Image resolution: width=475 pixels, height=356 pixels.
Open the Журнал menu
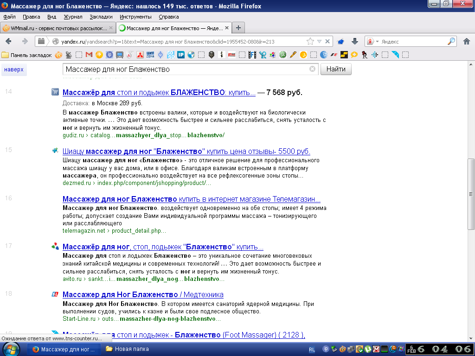coord(73,17)
